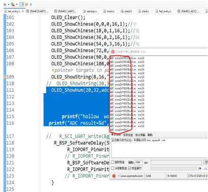
Task: Open dropdown arrow beside the debug icon
Action: point(9,4)
